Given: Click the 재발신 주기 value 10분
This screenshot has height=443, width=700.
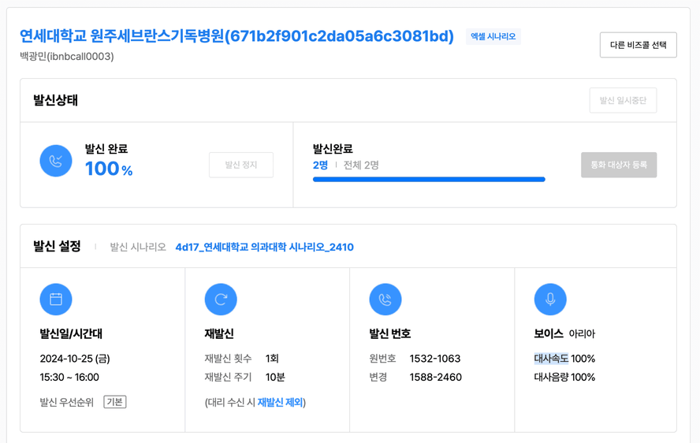Looking at the screenshot, I should tap(275, 378).
